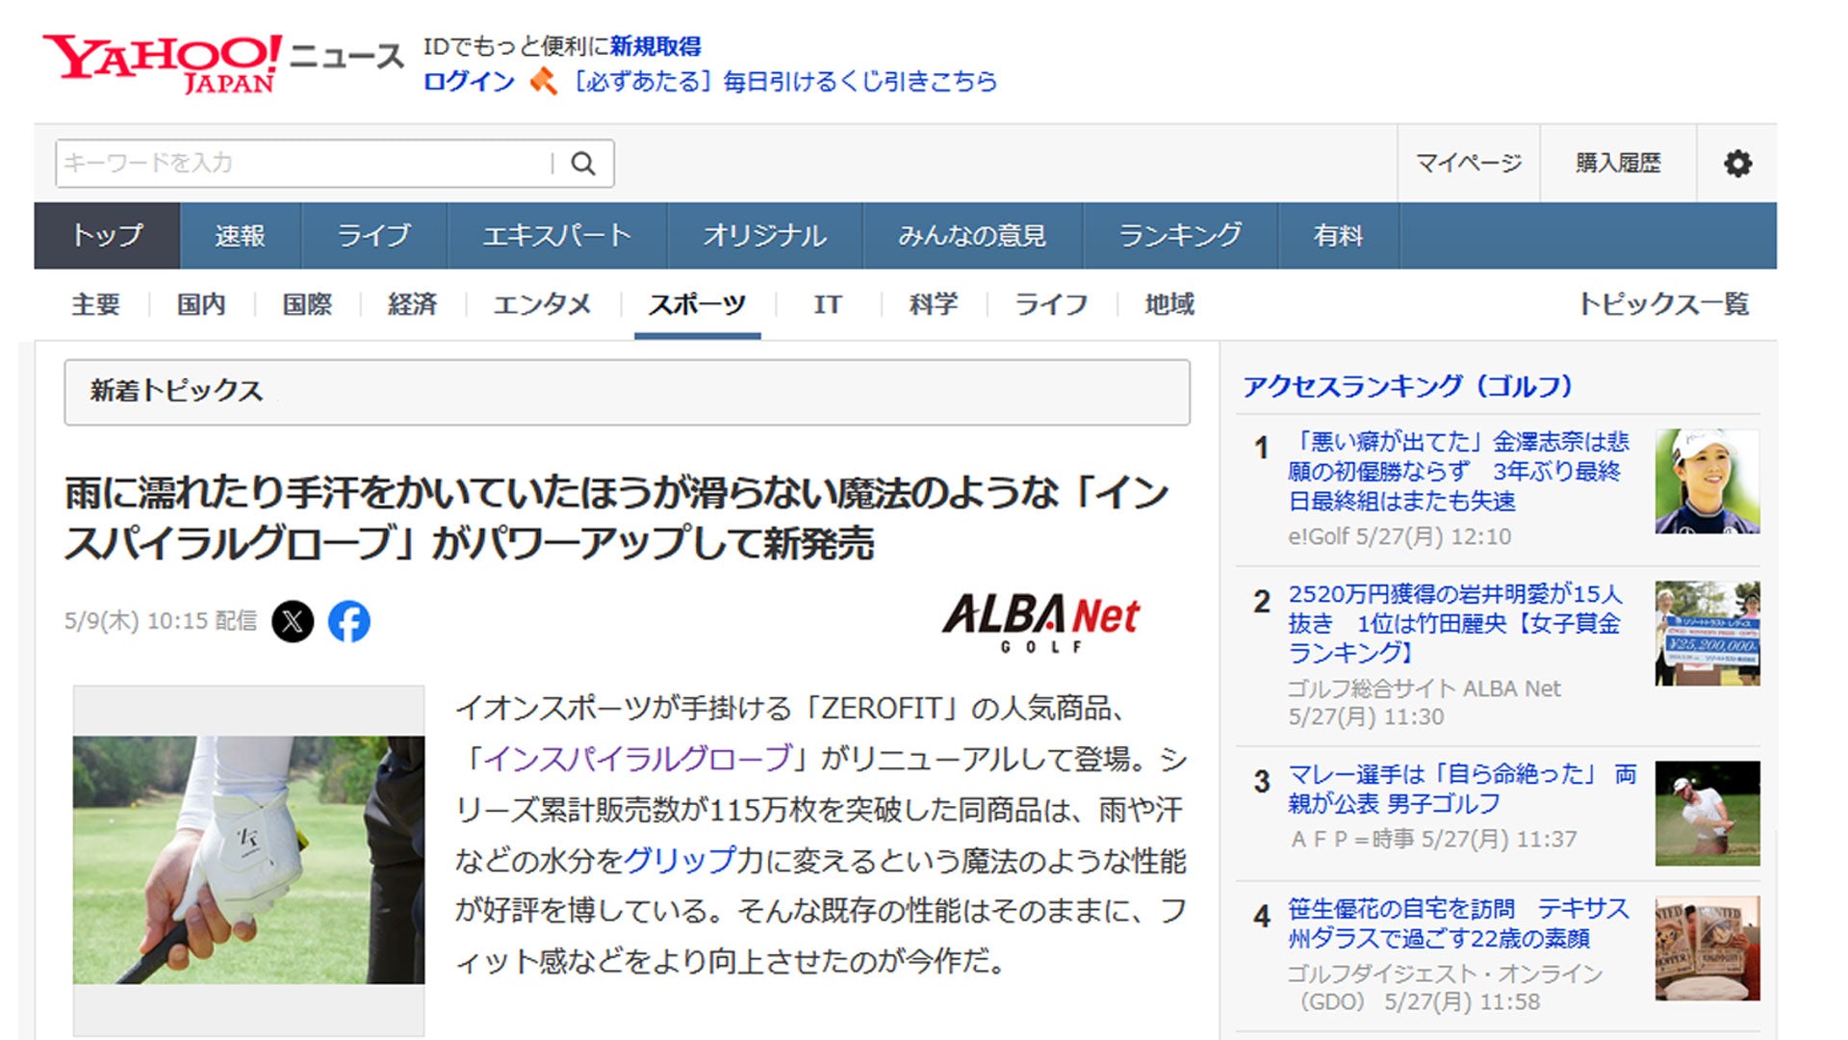Select the エンタメ category
1848x1040 pixels.
coord(542,305)
